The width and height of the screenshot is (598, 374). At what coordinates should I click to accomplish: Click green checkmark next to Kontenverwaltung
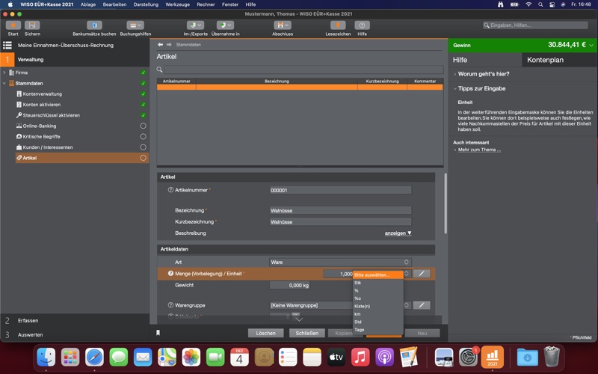[x=143, y=94]
